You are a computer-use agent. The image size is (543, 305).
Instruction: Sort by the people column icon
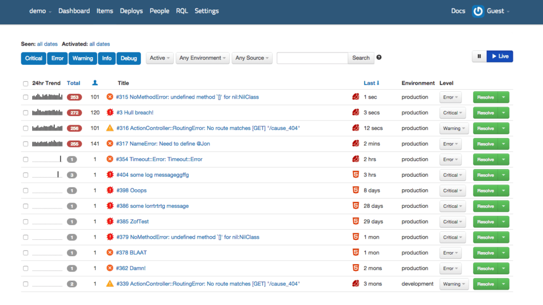(95, 83)
